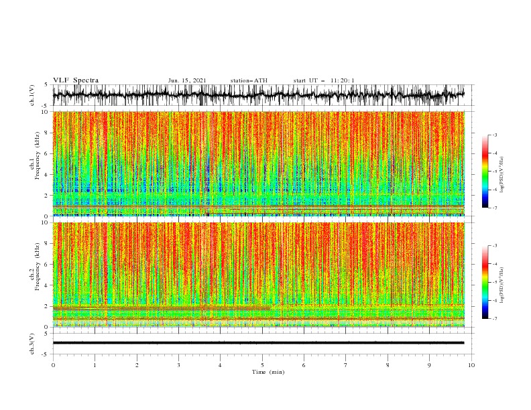Click the "6" tick on the time axis
531x410 pixels.
(304, 365)
